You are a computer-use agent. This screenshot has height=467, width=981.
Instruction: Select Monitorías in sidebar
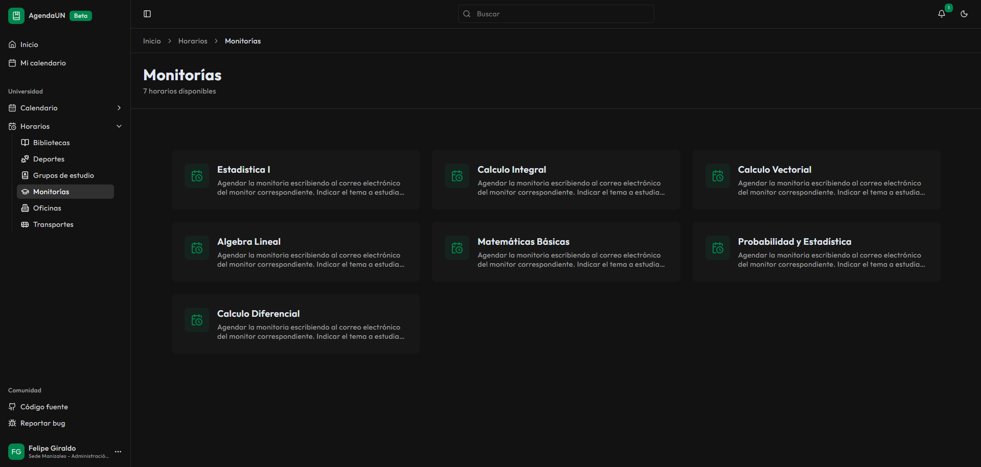tap(65, 192)
